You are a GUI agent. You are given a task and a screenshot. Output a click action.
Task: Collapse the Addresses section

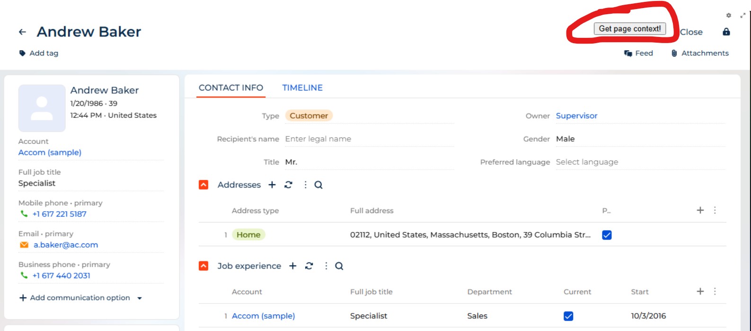coord(203,185)
